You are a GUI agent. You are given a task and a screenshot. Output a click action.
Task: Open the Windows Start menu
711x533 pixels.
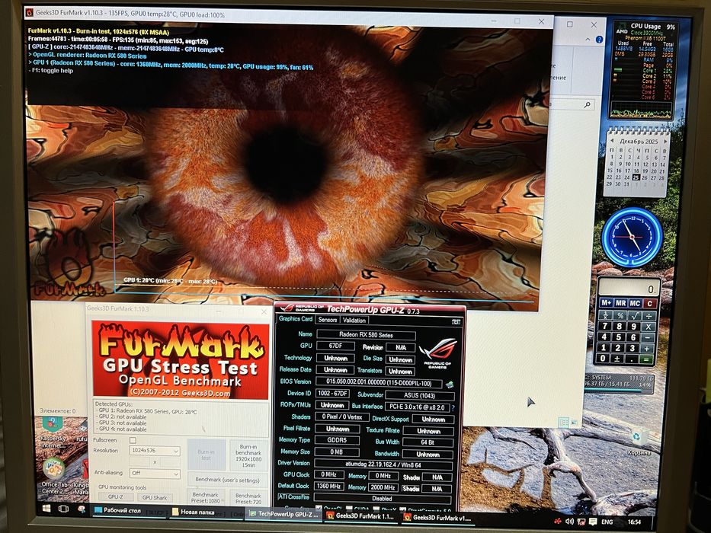click(x=46, y=509)
